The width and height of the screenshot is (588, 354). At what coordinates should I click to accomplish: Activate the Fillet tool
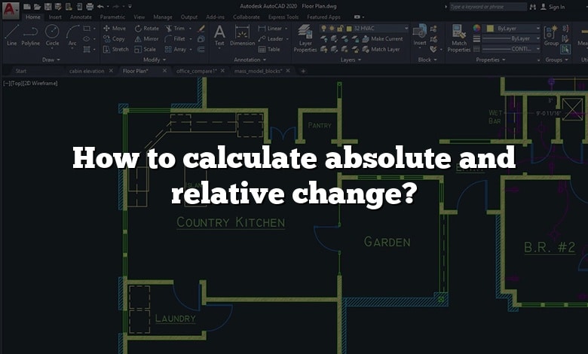pos(175,38)
